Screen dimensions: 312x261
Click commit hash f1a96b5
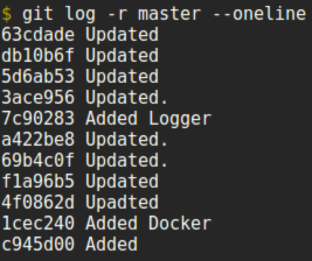point(38,181)
